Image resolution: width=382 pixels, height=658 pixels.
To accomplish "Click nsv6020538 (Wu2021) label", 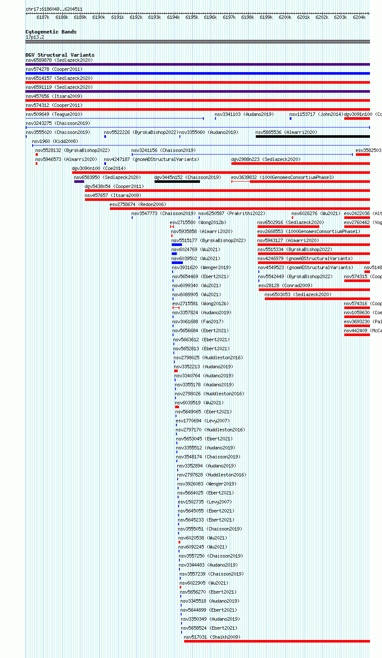I will coord(203,538).
